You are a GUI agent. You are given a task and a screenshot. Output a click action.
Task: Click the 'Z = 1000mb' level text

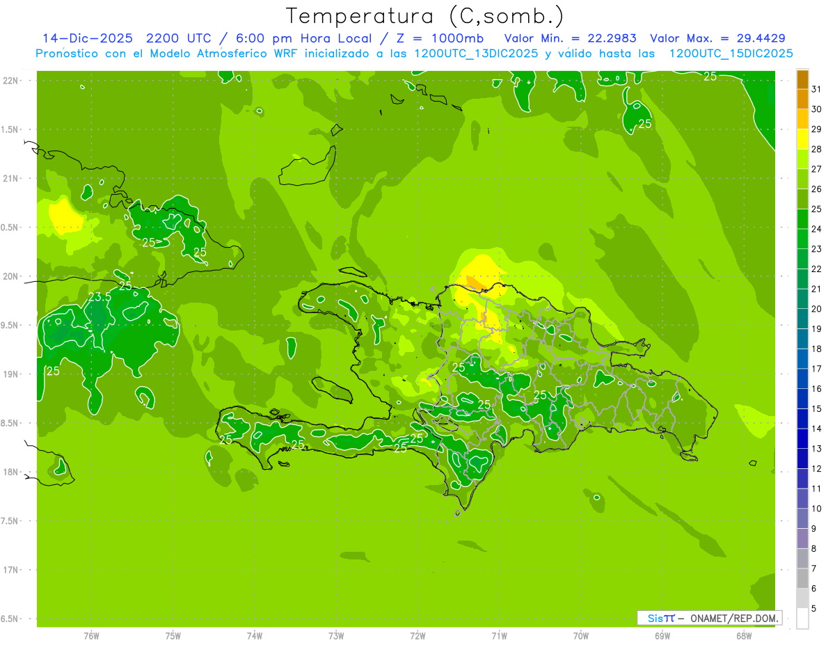coord(440,38)
